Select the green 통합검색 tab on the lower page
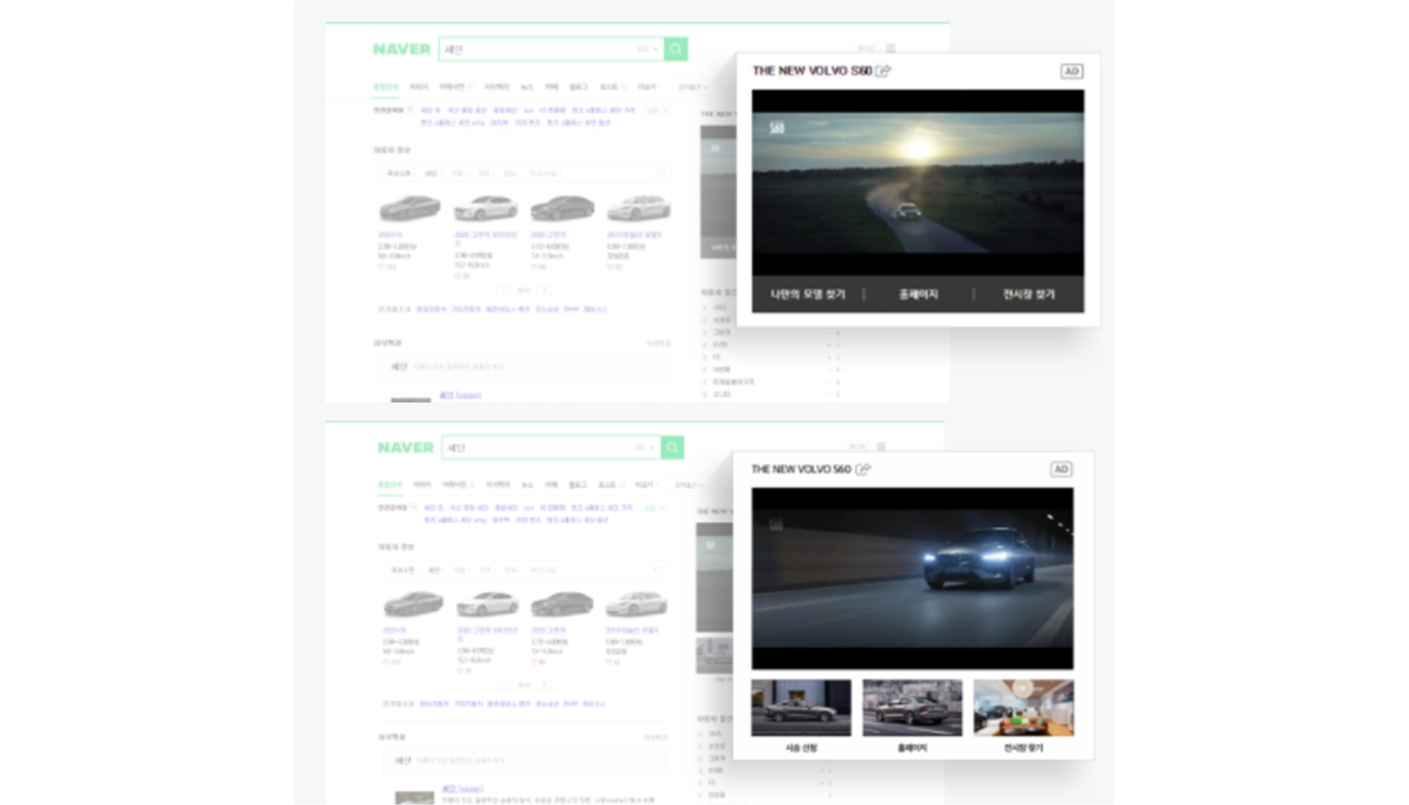 [389, 485]
